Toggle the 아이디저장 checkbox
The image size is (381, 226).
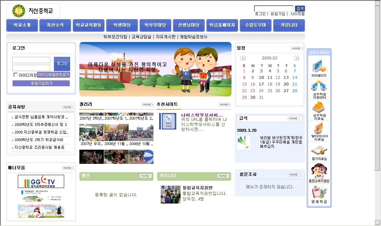(x=16, y=75)
